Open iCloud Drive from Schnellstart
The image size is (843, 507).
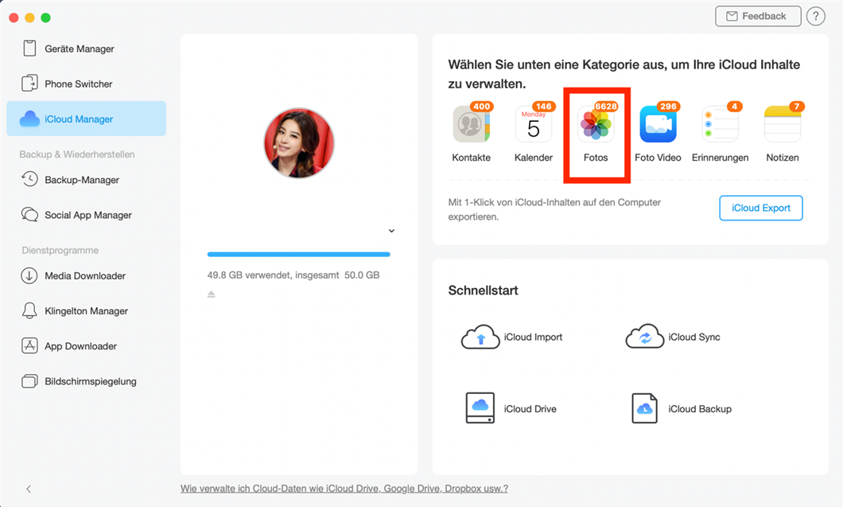[x=511, y=408]
